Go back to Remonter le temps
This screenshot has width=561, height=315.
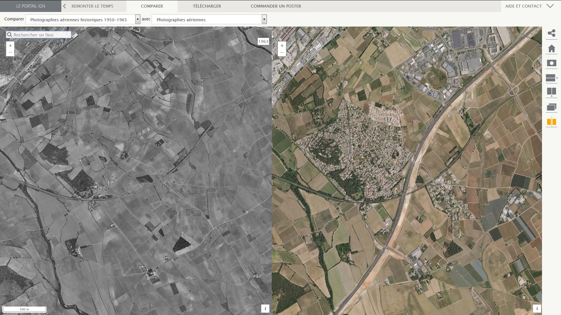coord(92,6)
